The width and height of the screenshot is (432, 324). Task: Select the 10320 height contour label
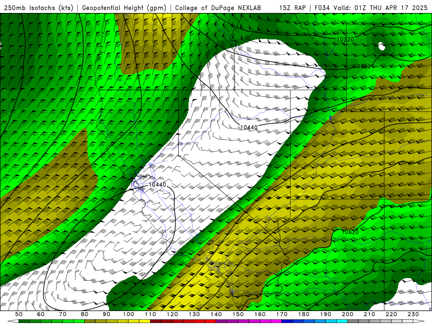click(x=345, y=39)
